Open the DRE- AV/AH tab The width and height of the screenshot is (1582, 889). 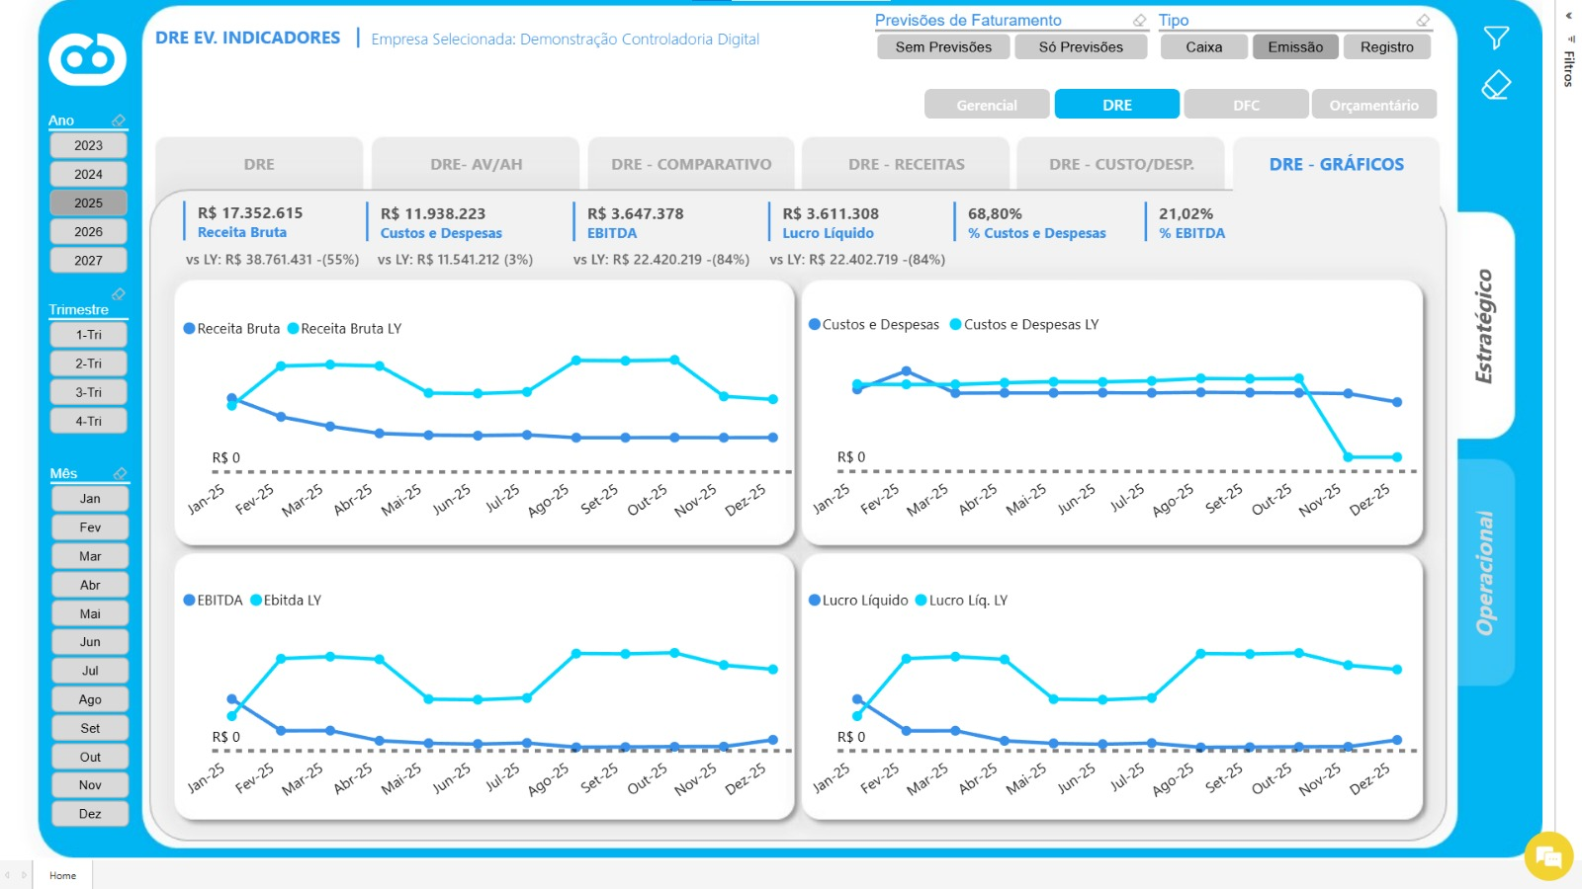click(x=476, y=164)
